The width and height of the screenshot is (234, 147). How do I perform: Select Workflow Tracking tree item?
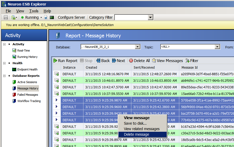pos(29,101)
